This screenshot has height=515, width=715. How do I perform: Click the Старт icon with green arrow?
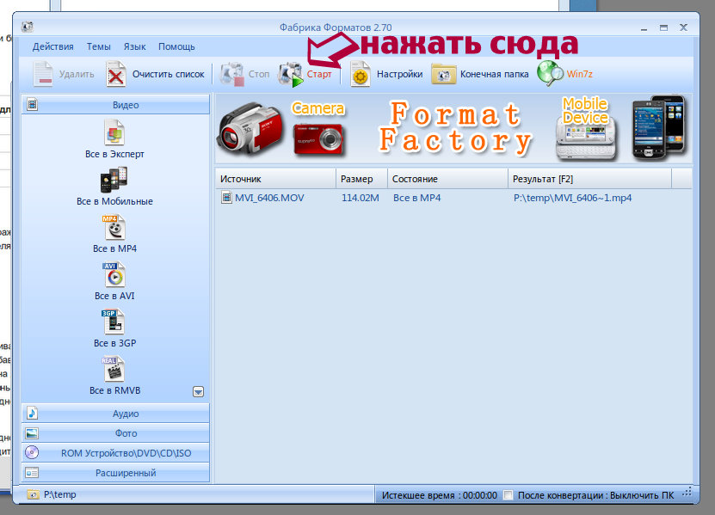pyautogui.click(x=291, y=74)
